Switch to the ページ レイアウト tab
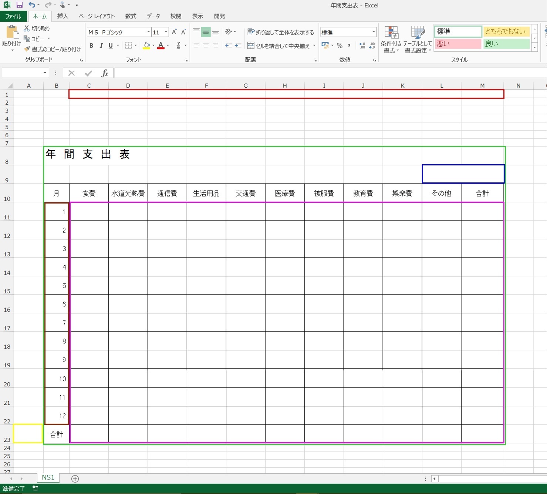547x494 pixels. click(x=97, y=16)
